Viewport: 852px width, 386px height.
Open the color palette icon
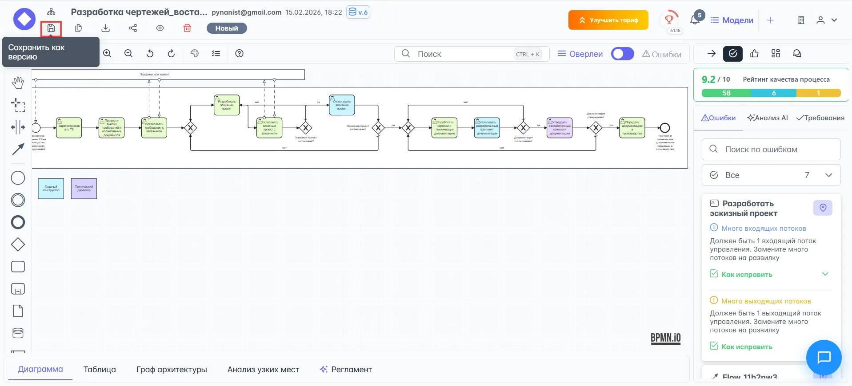[x=194, y=54]
